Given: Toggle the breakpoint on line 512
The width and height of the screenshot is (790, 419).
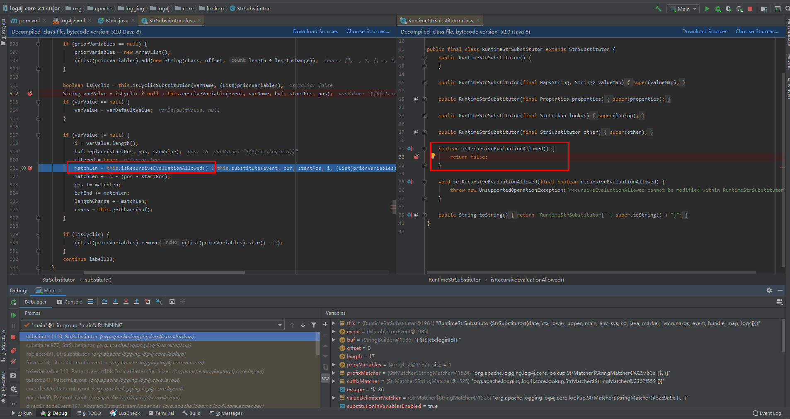Looking at the screenshot, I should (x=30, y=94).
